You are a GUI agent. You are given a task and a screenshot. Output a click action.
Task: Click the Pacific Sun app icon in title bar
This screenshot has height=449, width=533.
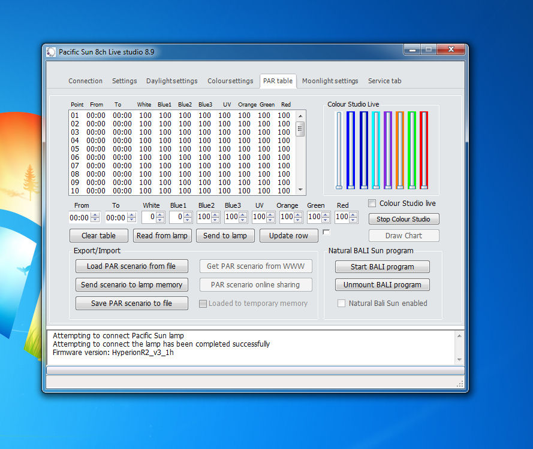tap(51, 52)
